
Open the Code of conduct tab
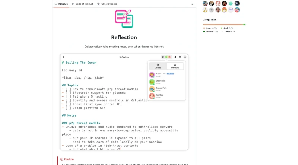coord(82,4)
